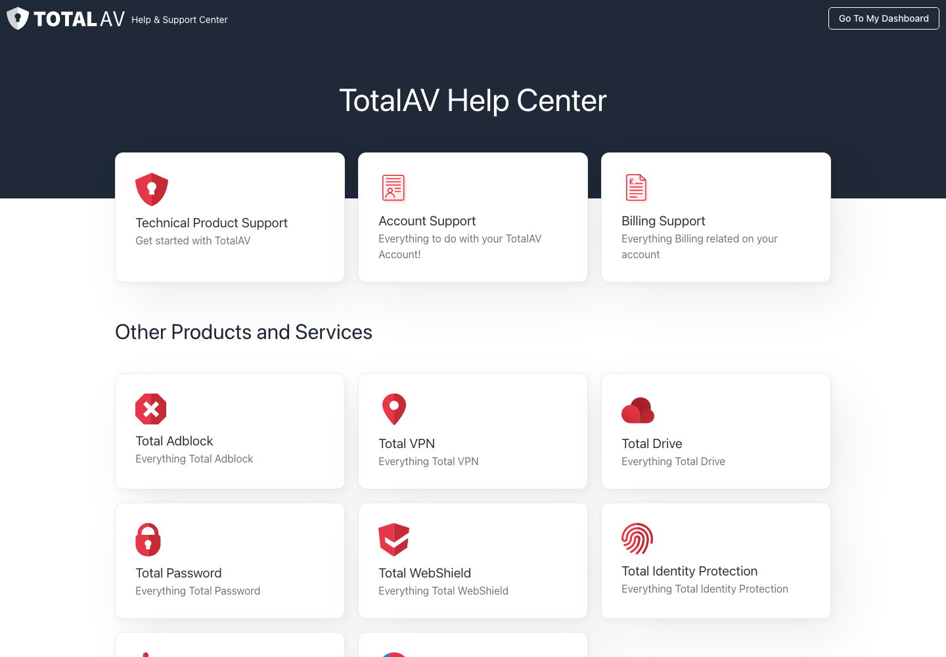946x657 pixels.
Task: Open Total WebShield title
Action: [x=425, y=573]
